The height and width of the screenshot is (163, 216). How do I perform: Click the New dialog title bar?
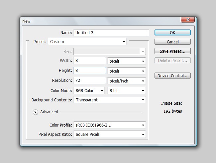coord(100,21)
